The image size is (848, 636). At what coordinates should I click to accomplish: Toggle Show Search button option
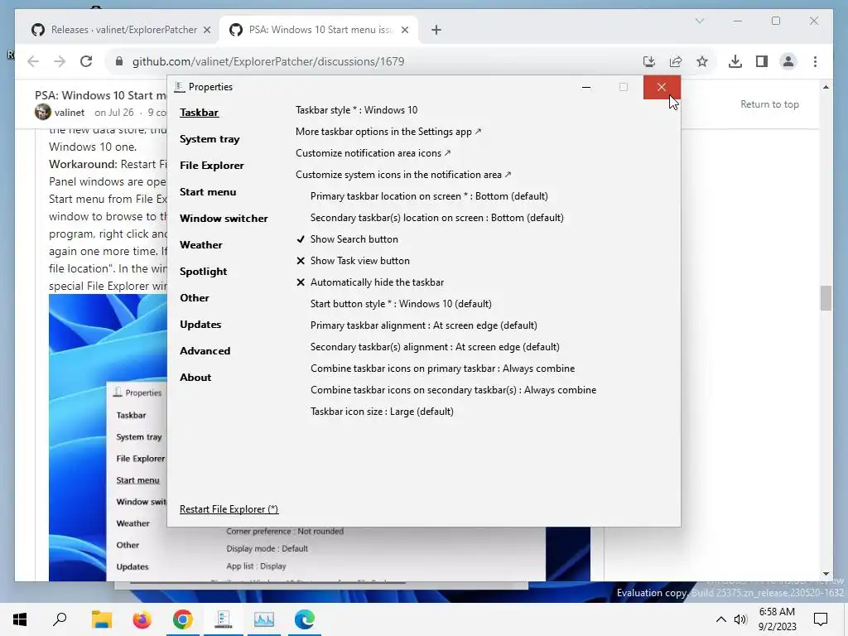354,239
